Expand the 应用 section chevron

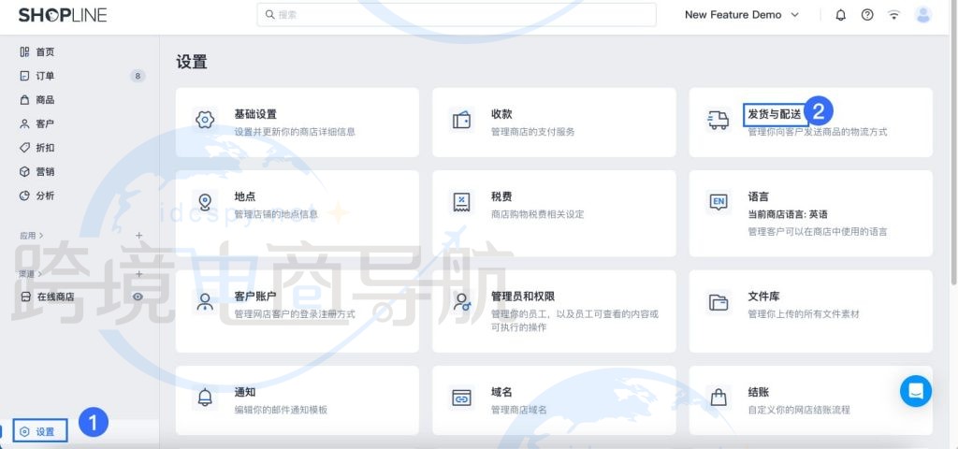[41, 235]
